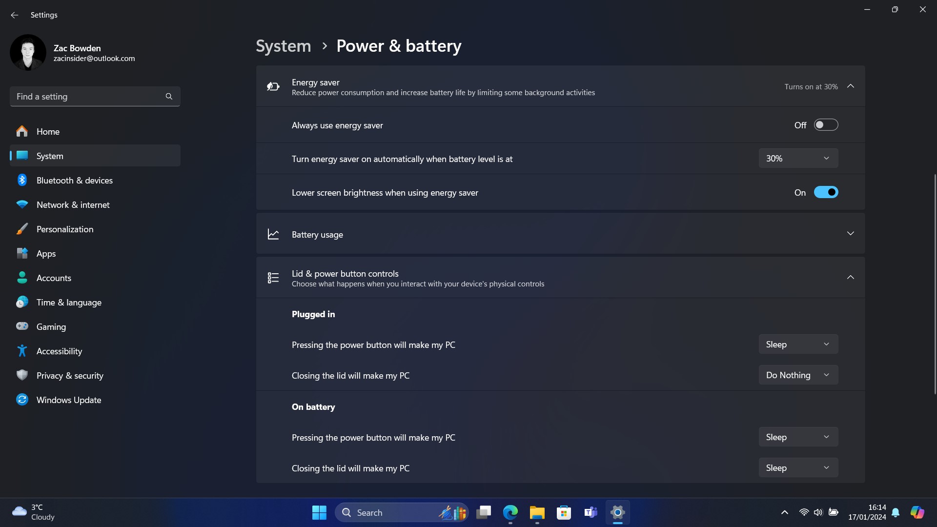Click the Lid & power button controls icon
This screenshot has width=937, height=527.
pyautogui.click(x=273, y=277)
